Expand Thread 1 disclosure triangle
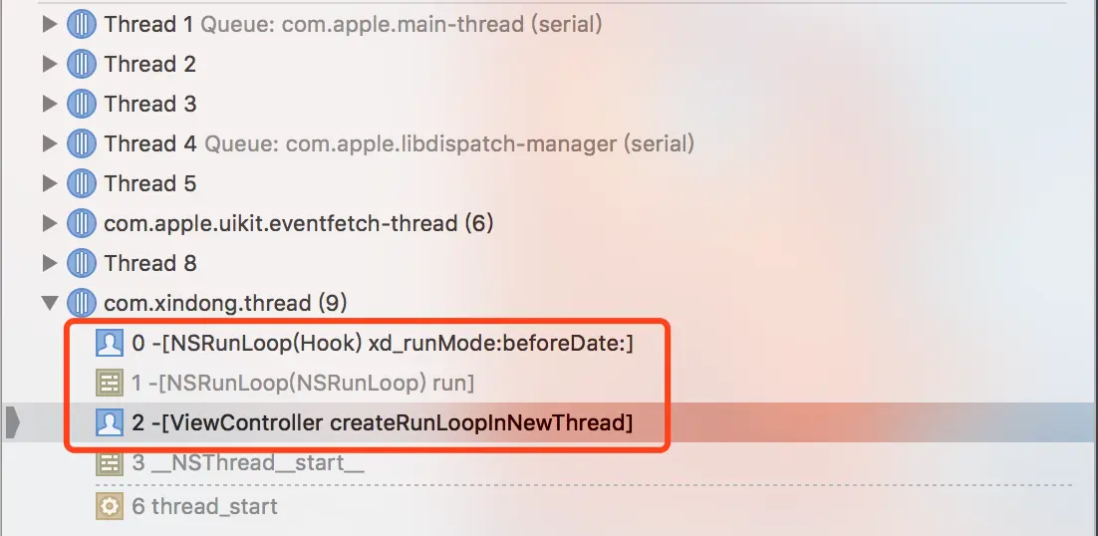The height and width of the screenshot is (536, 1098). [49, 25]
